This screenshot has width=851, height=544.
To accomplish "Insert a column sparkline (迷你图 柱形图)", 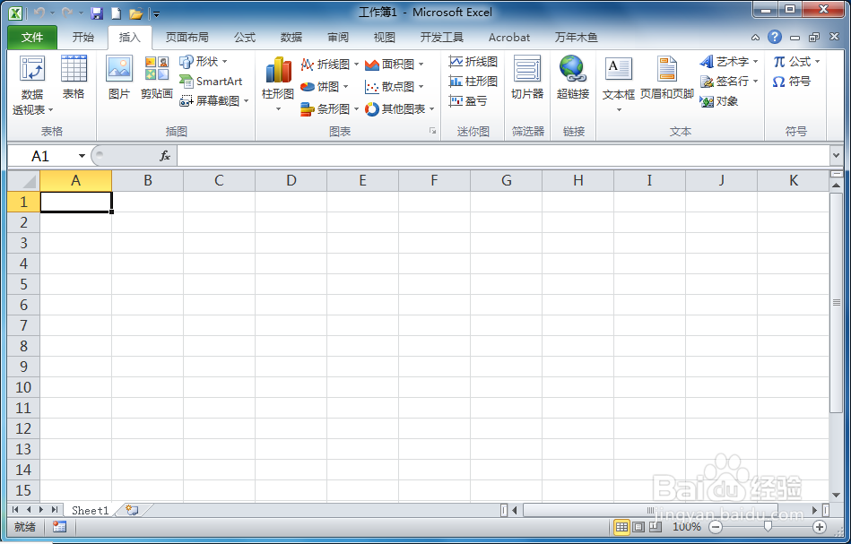I will (x=473, y=82).
